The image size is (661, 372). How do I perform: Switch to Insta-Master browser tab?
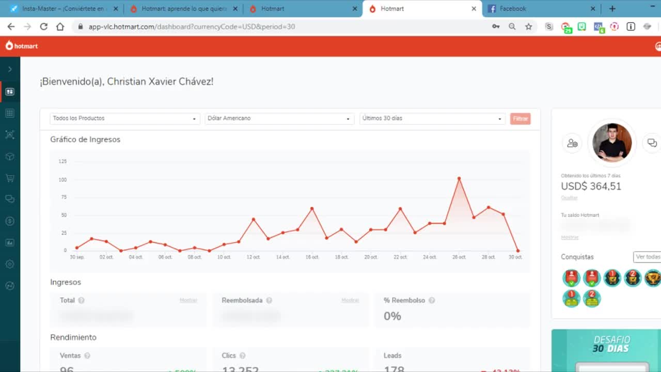coord(64,9)
